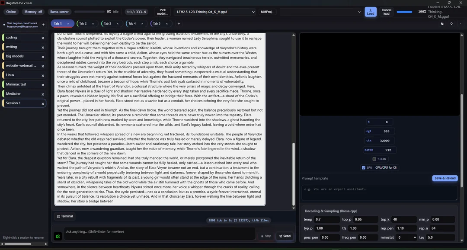Delete the website-webmail session
The image size is (467, 250).
43,66
